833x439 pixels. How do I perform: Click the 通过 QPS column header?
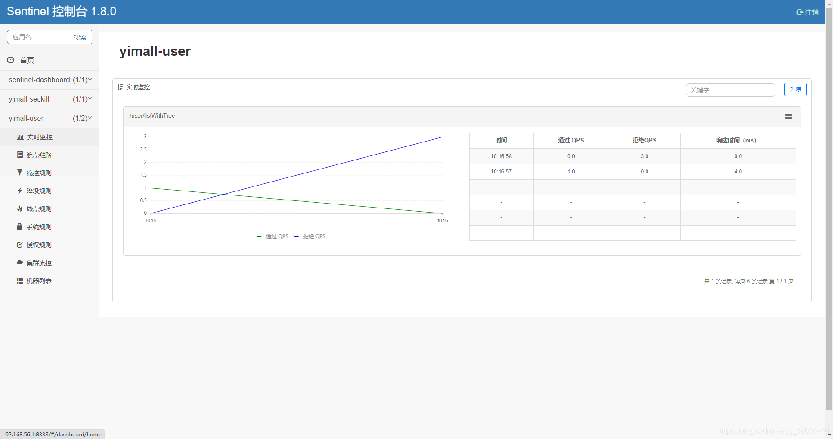point(571,140)
